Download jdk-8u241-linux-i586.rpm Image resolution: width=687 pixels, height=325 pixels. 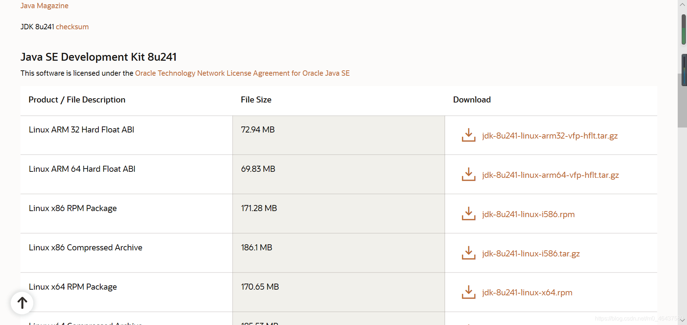pos(528,214)
